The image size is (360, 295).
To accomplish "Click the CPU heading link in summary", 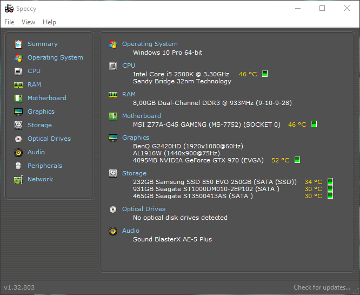I will (x=129, y=65).
